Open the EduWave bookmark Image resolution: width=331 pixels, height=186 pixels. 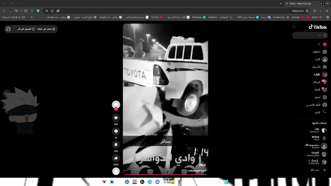click(220, 17)
